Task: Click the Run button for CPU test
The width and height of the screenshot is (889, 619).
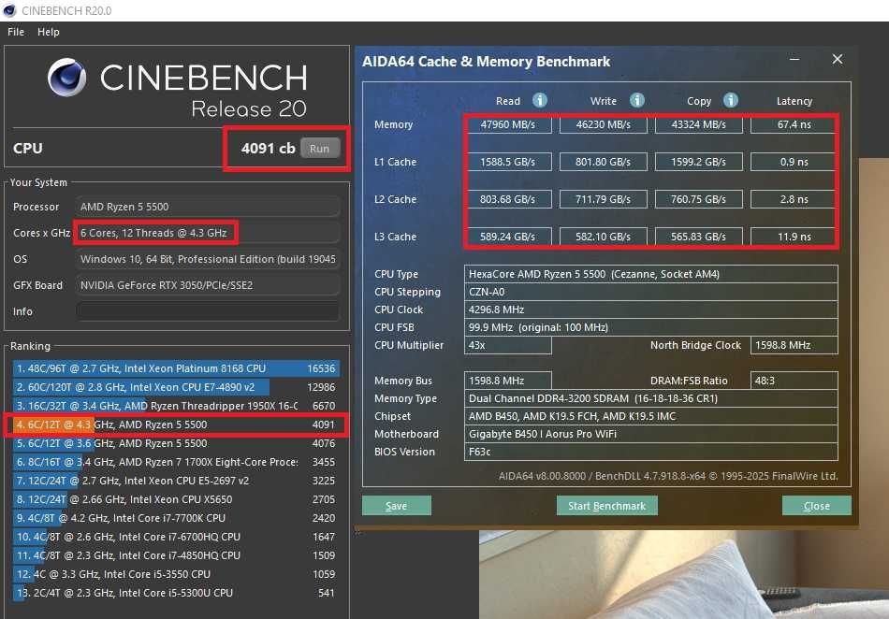Action: [319, 149]
